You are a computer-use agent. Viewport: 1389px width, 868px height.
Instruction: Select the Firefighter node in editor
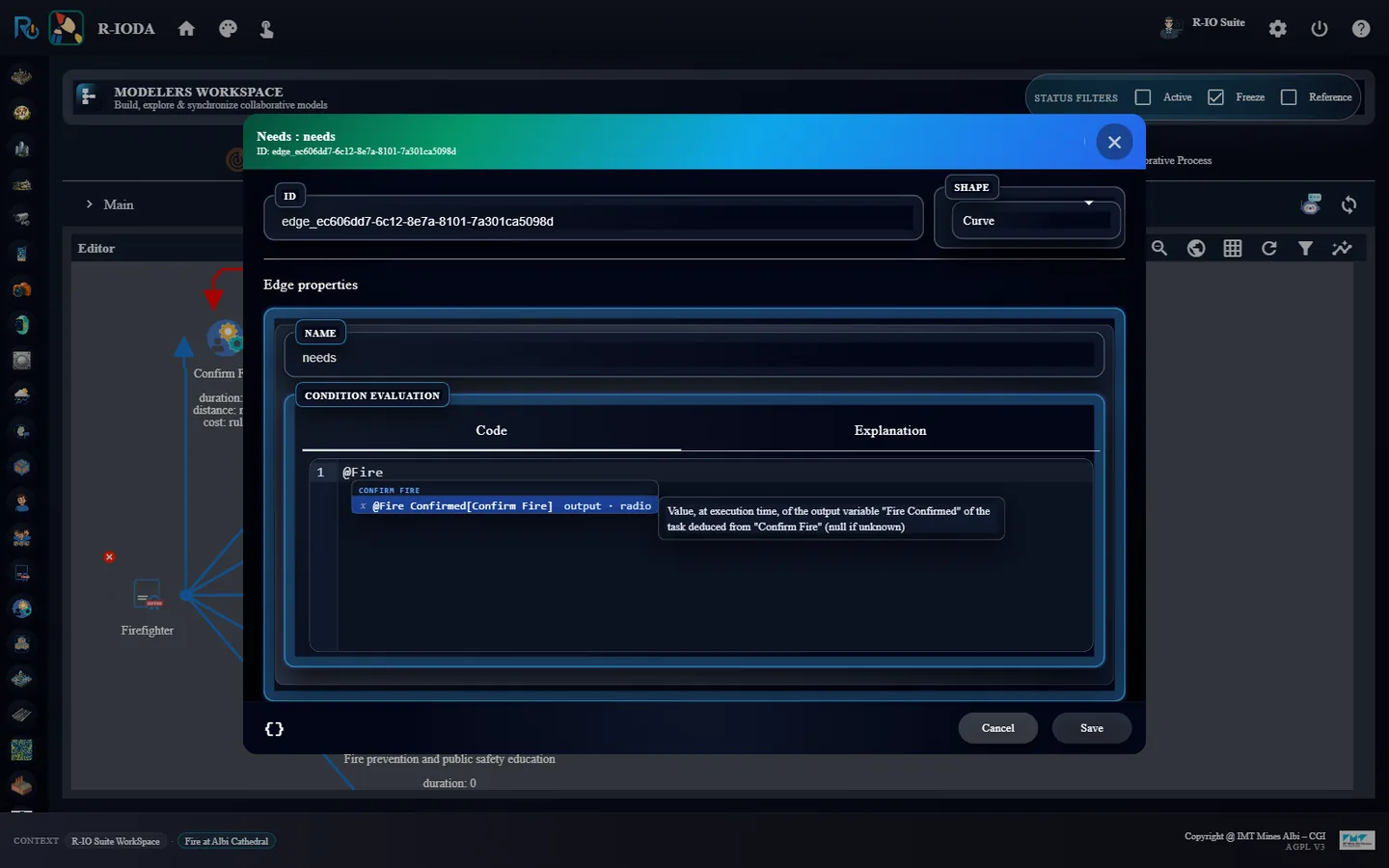(148, 595)
